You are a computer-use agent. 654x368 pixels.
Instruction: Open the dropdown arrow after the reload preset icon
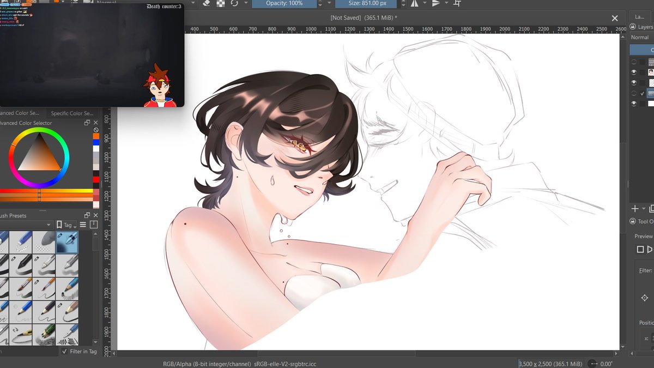(246, 3)
